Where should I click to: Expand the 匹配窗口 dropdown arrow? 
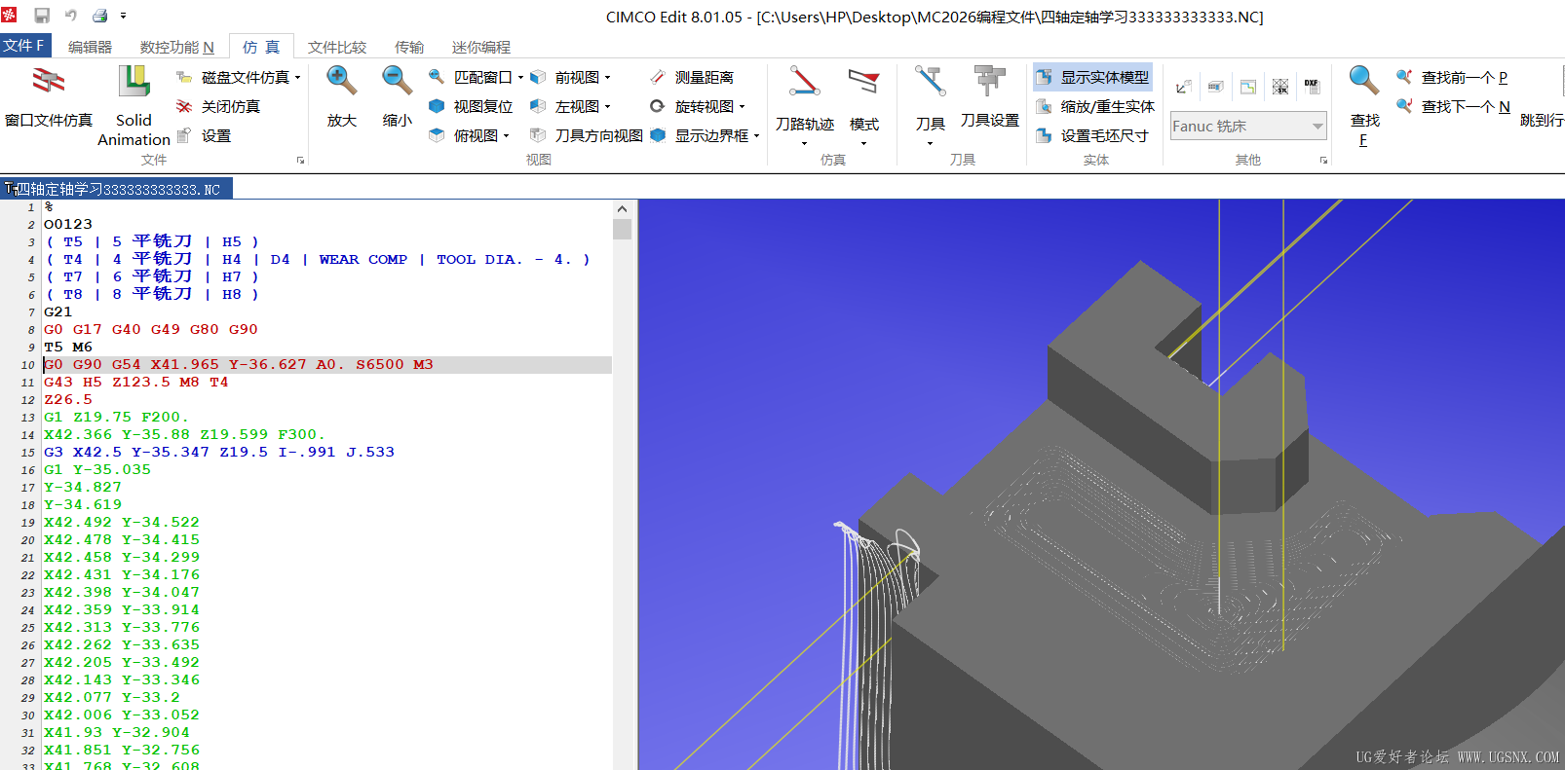click(x=520, y=77)
